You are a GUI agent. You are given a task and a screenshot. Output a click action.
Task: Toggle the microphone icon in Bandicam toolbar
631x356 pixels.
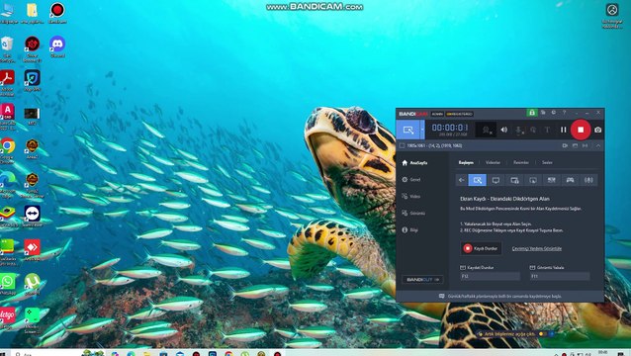click(518, 130)
